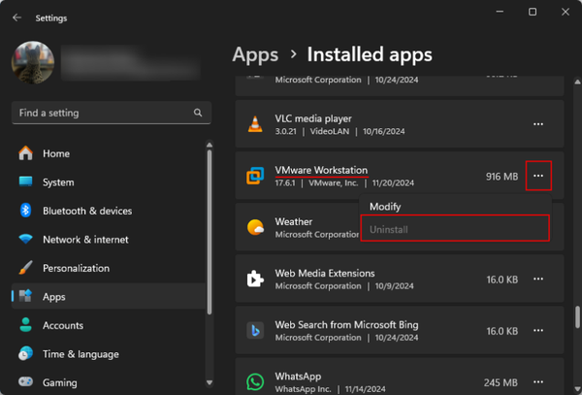
Task: Click the Weather app icon
Action: 255,228
